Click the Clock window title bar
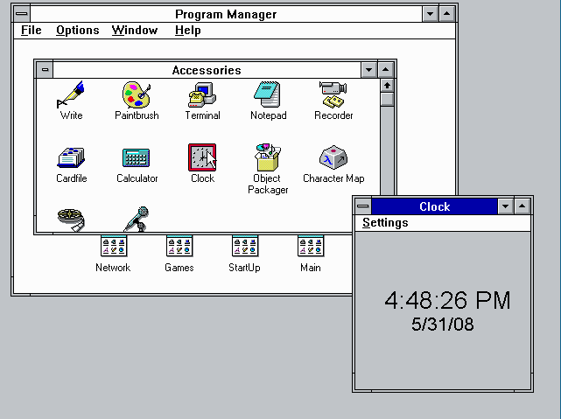Viewport: 561px width, 419px height. 434,206
